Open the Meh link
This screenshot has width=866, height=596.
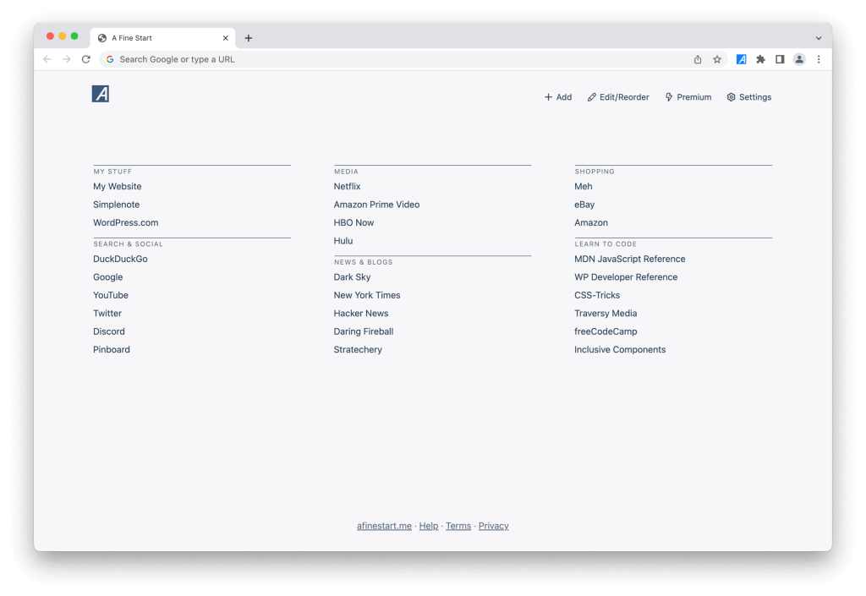point(584,187)
